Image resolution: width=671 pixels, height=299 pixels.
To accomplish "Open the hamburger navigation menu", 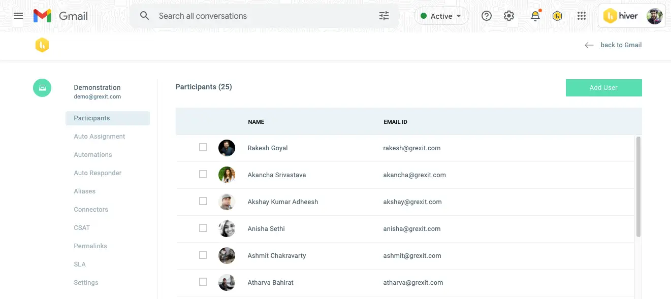I will (18, 16).
